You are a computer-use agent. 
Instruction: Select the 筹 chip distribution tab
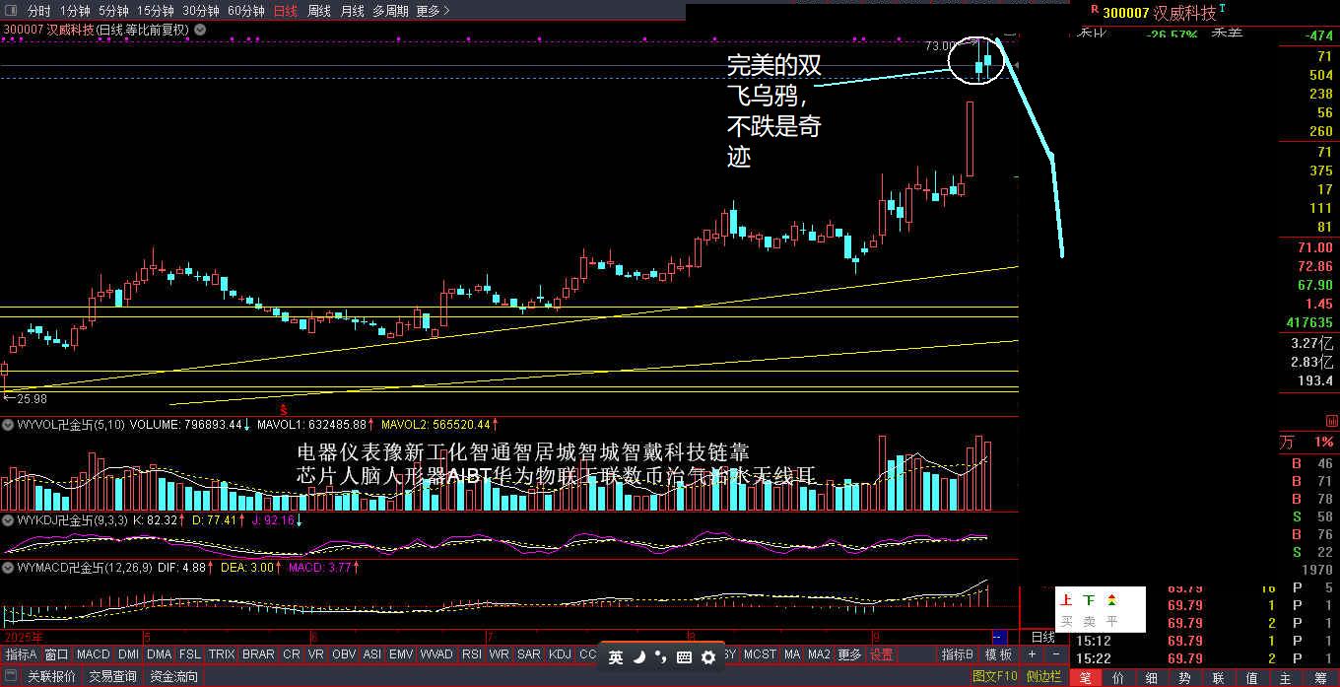click(1318, 677)
